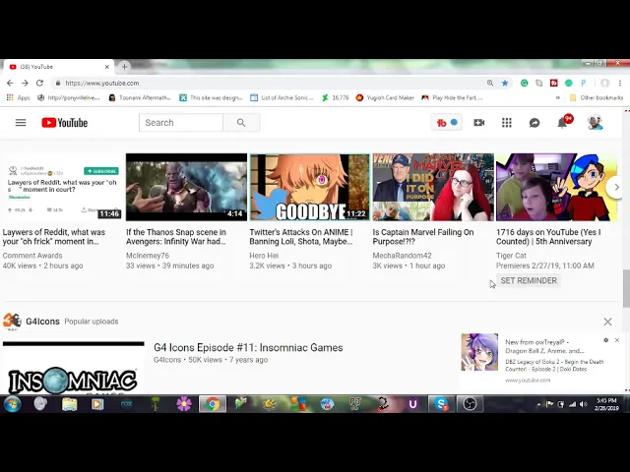Image resolution: width=630 pixels, height=472 pixels.
Task: Click the Search input field
Action: [x=181, y=123]
